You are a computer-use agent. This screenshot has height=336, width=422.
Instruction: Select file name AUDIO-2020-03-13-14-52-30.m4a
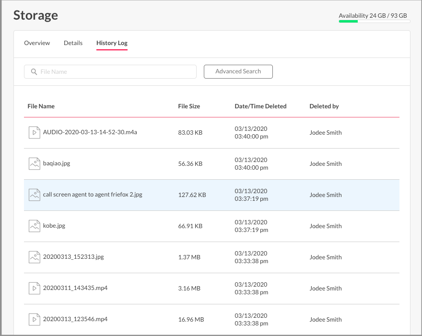click(x=90, y=132)
